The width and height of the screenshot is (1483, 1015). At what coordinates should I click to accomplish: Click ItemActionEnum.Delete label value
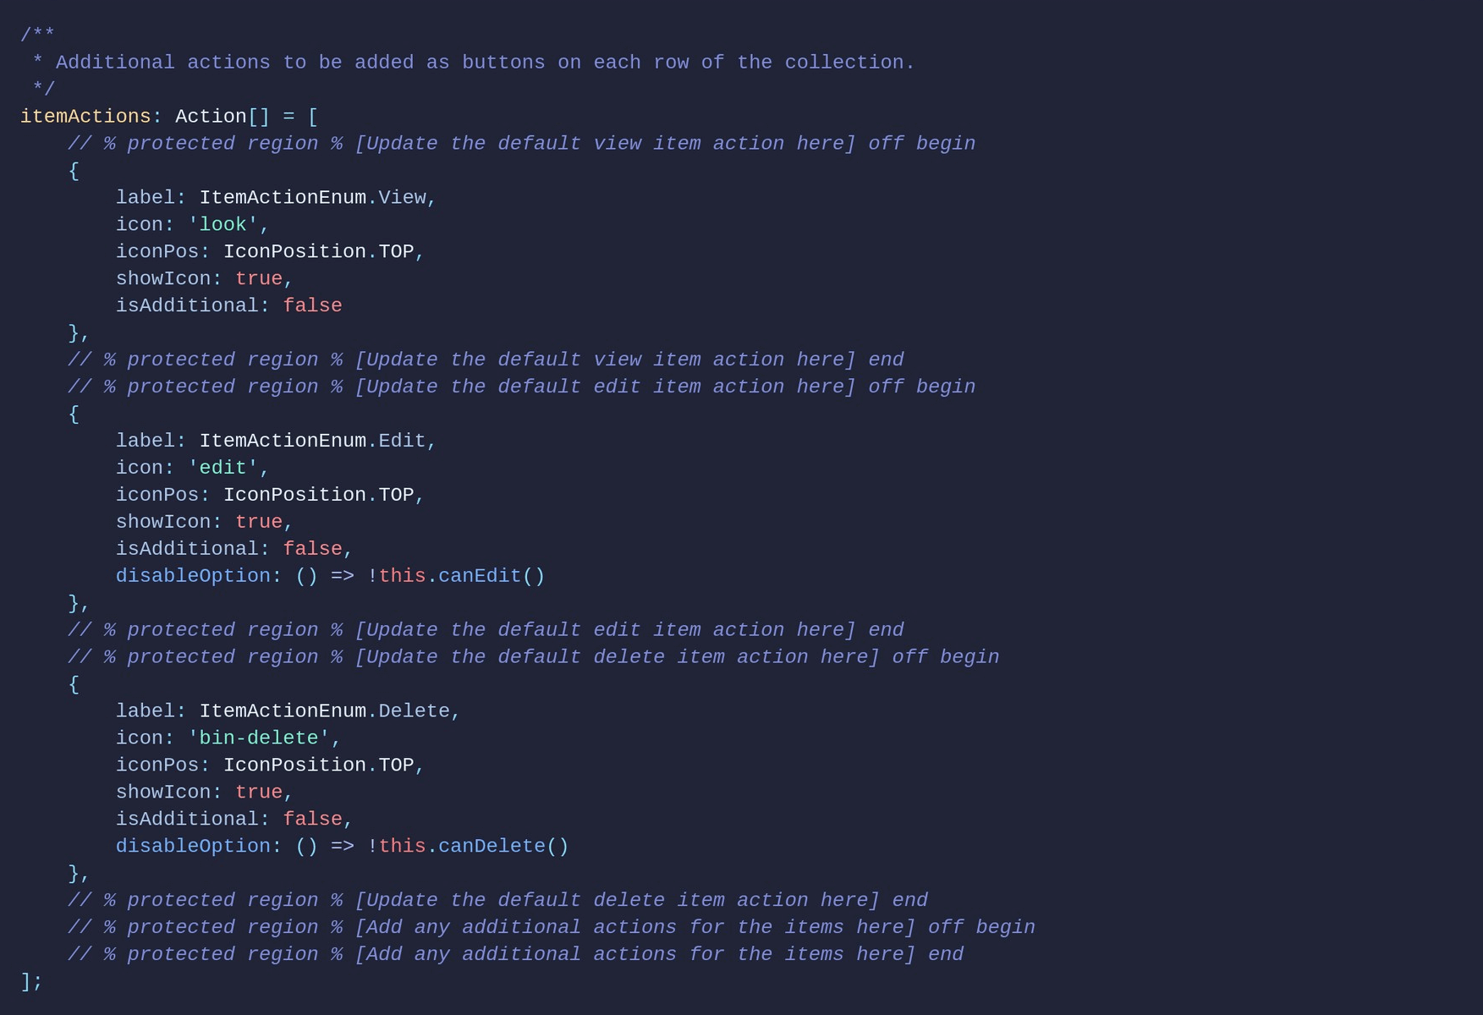(324, 711)
